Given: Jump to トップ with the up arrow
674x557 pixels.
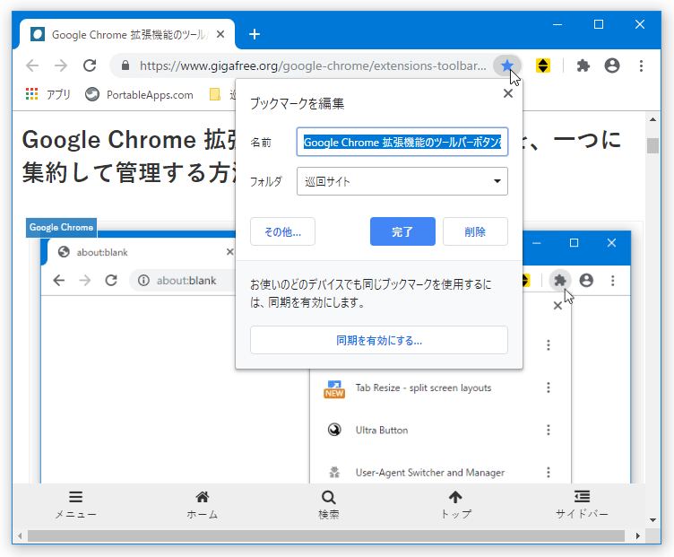Looking at the screenshot, I should click(455, 504).
